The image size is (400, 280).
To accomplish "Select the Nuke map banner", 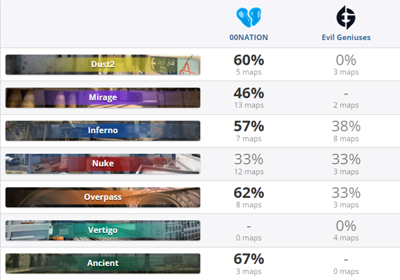I will point(103,164).
